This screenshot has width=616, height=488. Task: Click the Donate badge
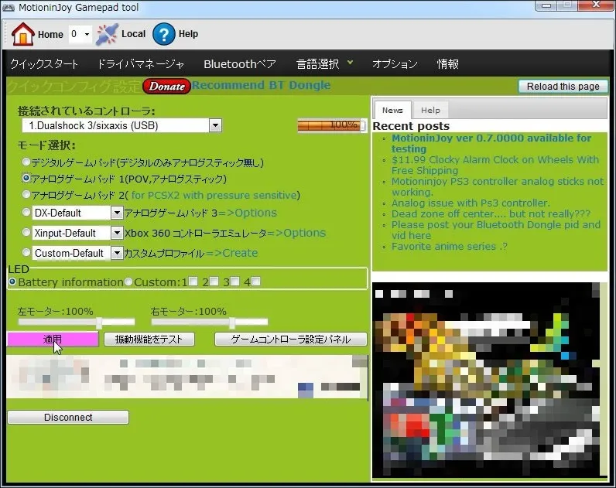166,86
